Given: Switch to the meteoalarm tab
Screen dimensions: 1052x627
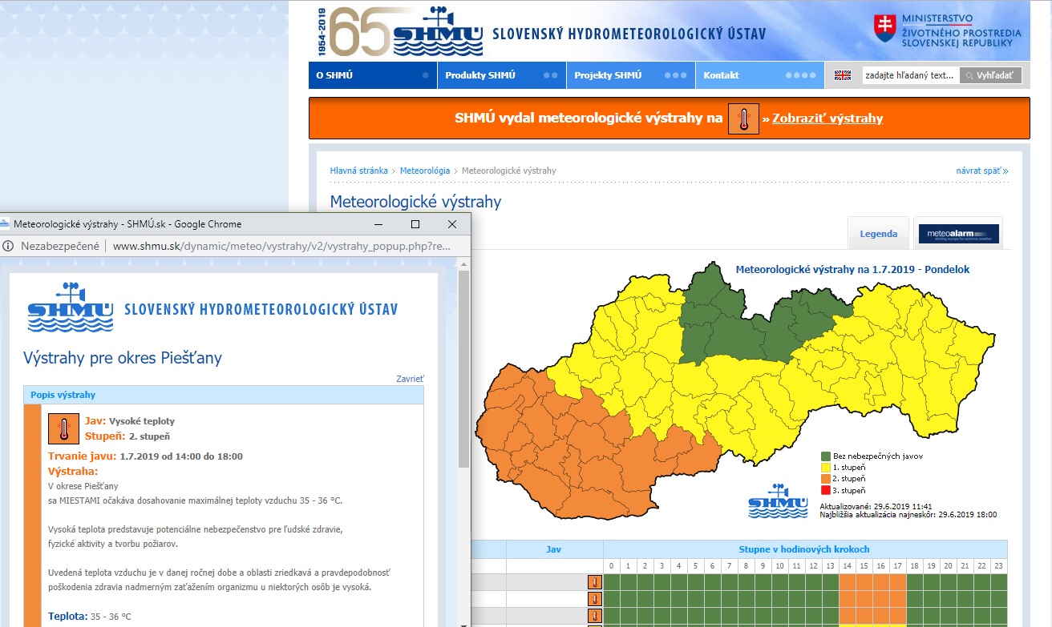Looking at the screenshot, I should coord(958,234).
